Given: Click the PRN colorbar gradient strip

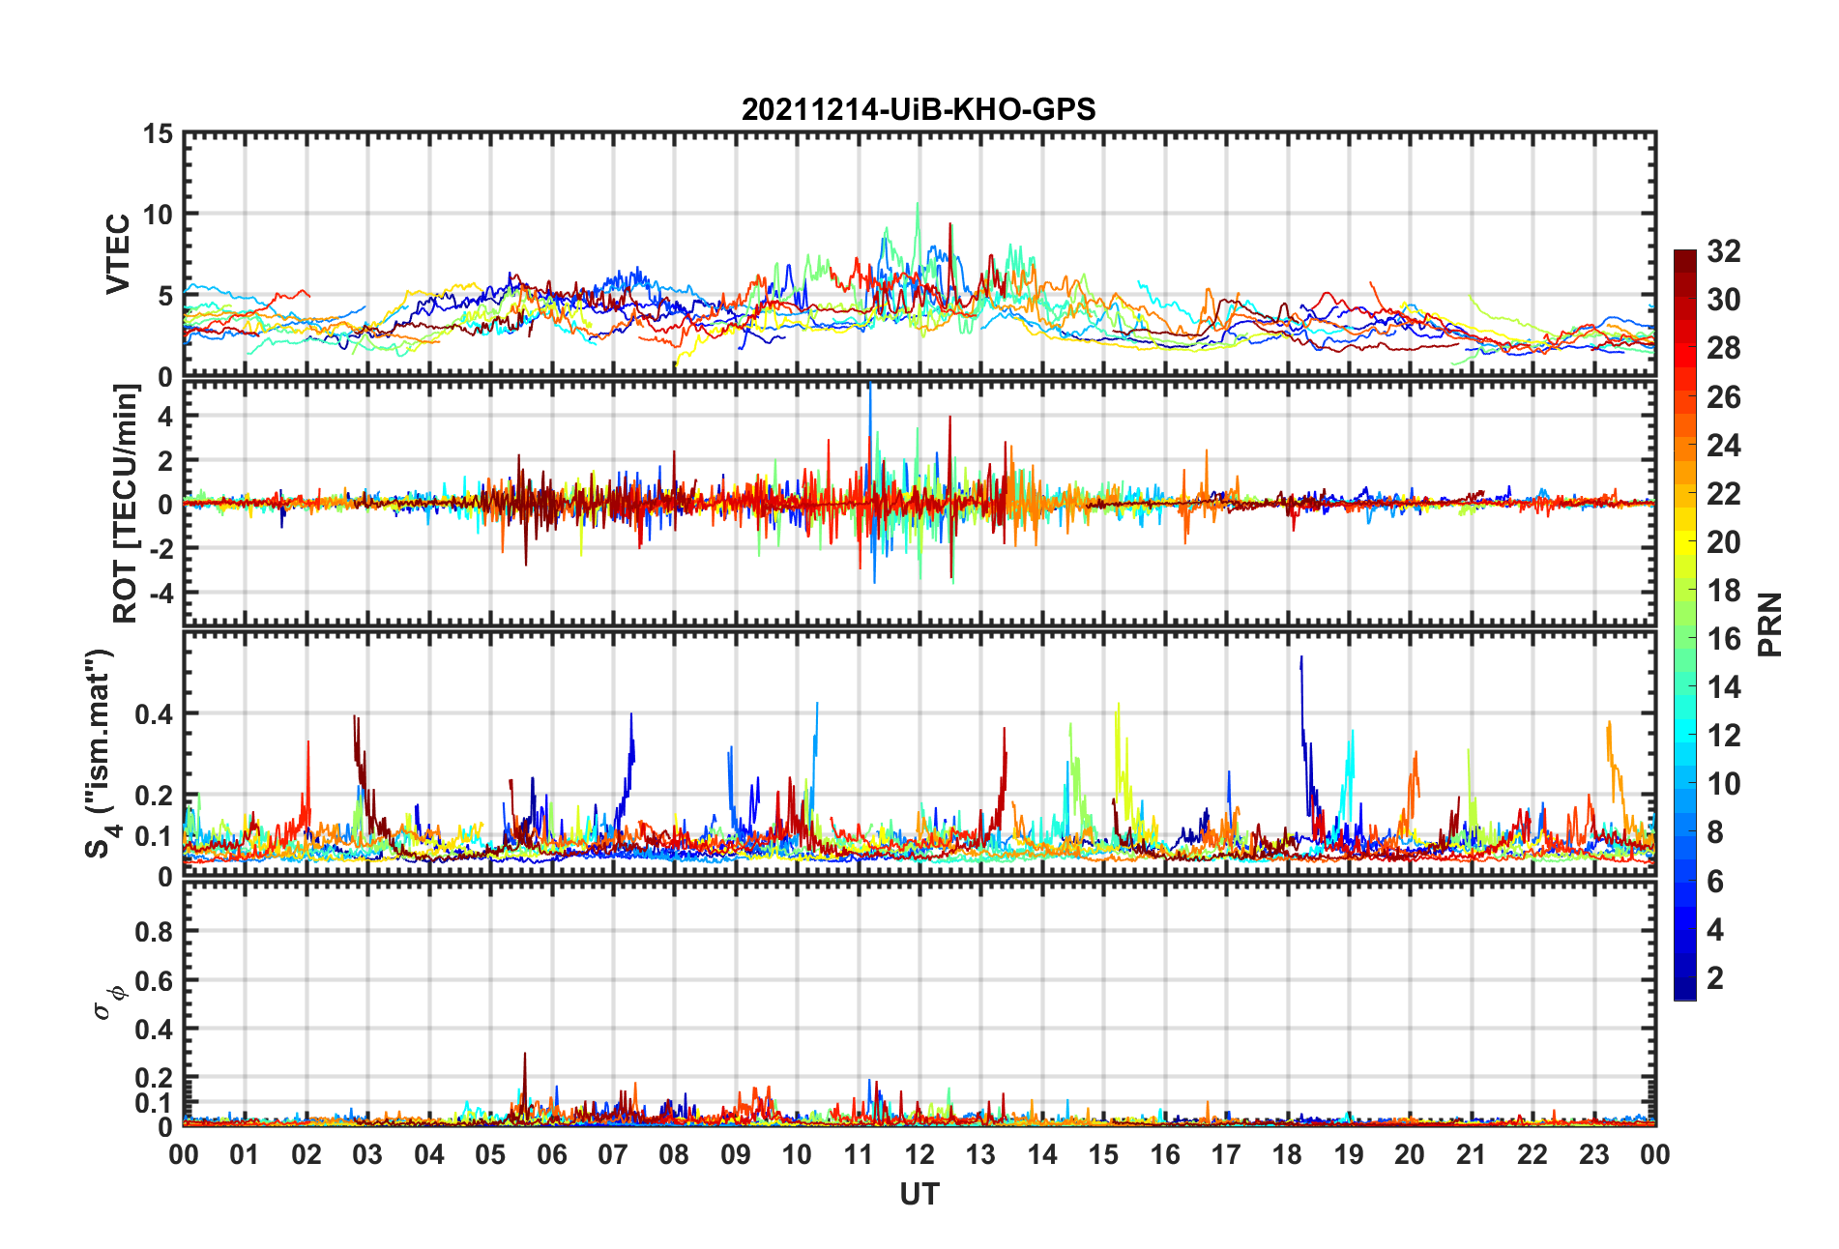Looking at the screenshot, I should [x=1685, y=624].
